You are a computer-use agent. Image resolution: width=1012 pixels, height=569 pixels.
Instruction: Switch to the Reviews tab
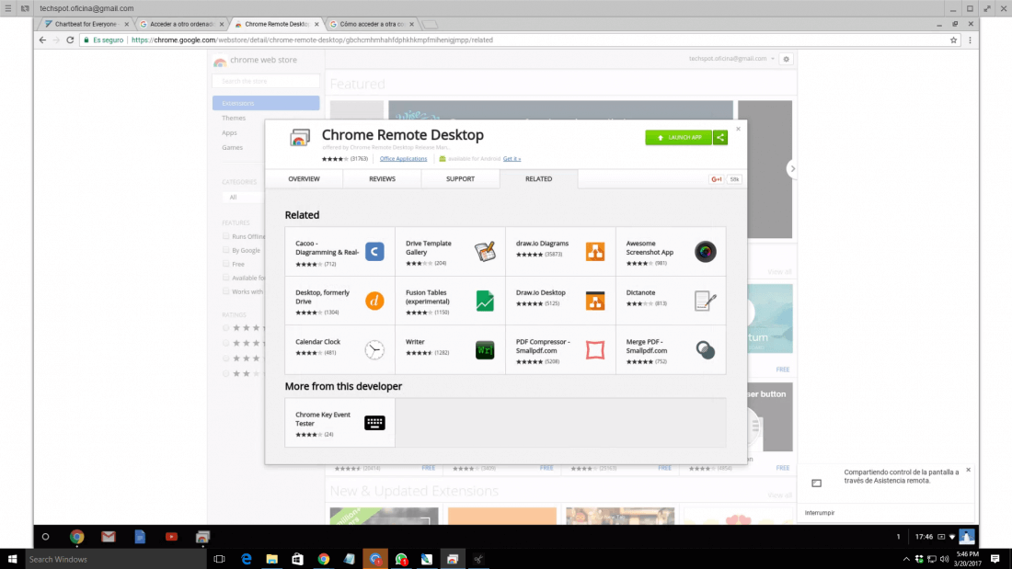(x=382, y=178)
